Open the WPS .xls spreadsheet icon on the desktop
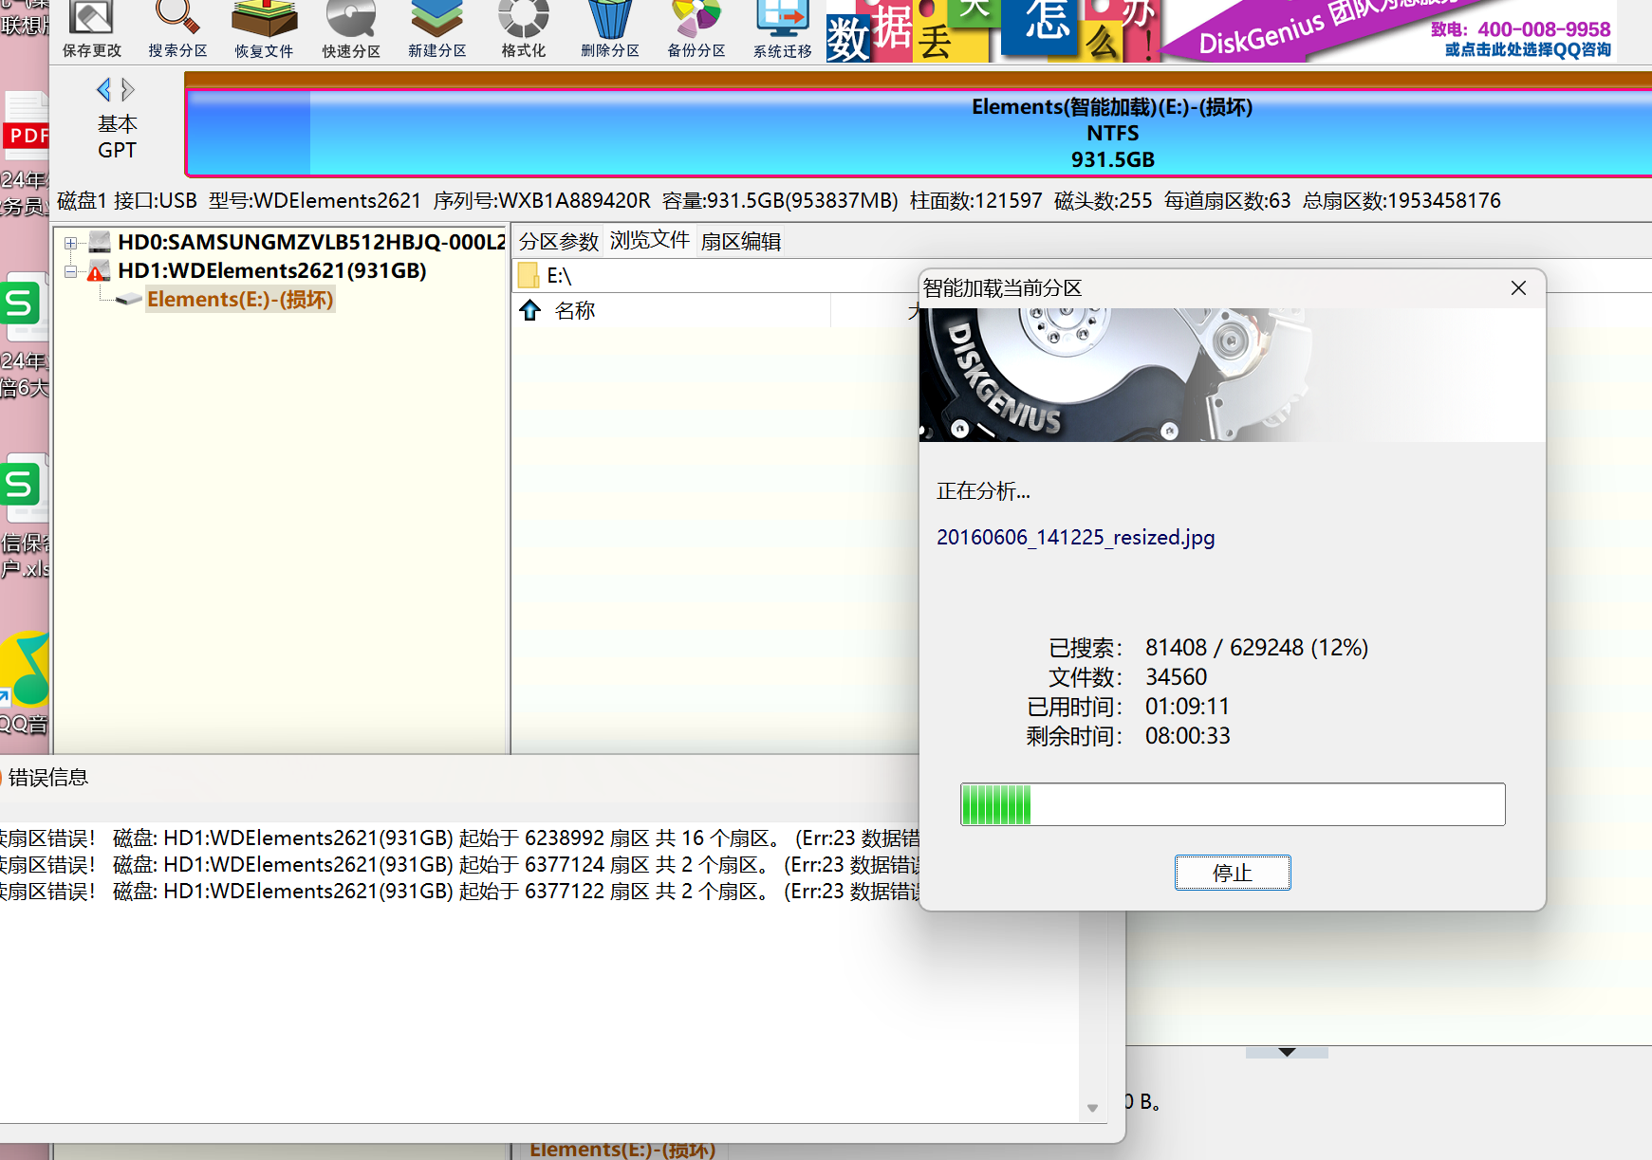The width and height of the screenshot is (1652, 1160). click(x=24, y=488)
